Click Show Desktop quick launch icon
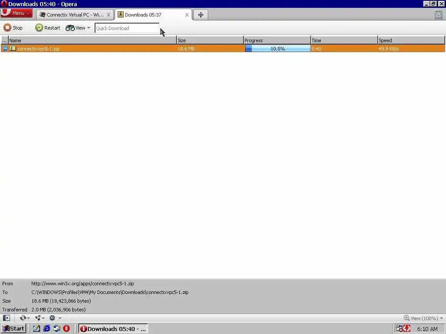This screenshot has height=334, width=446. 57,329
